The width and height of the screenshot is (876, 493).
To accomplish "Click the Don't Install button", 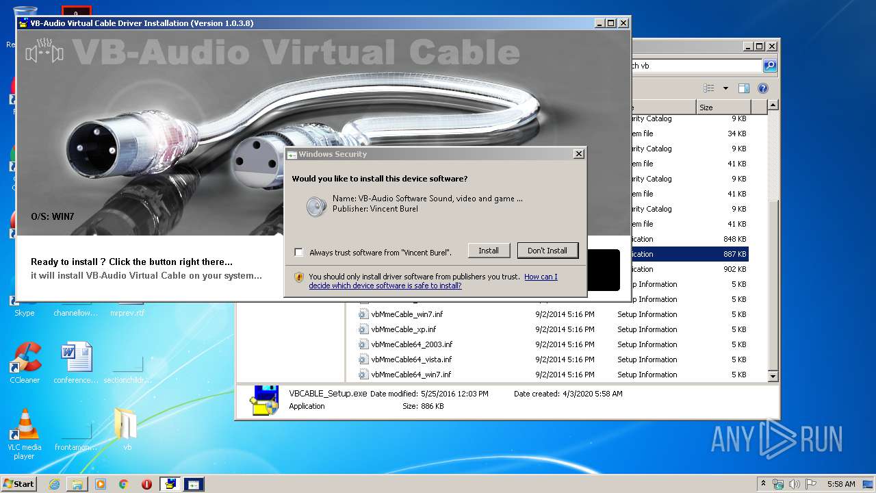I will click(x=547, y=251).
